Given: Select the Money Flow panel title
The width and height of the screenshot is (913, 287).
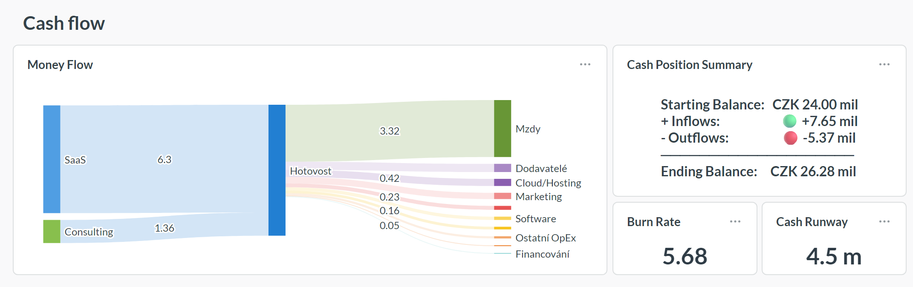Looking at the screenshot, I should pyautogui.click(x=60, y=65).
